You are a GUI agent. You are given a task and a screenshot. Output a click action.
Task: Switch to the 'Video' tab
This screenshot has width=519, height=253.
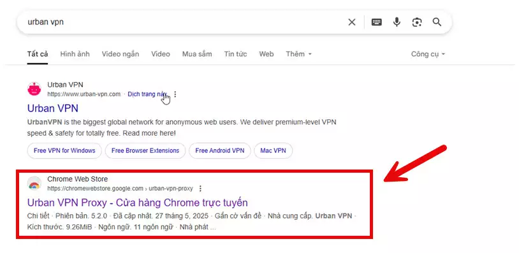pos(161,54)
